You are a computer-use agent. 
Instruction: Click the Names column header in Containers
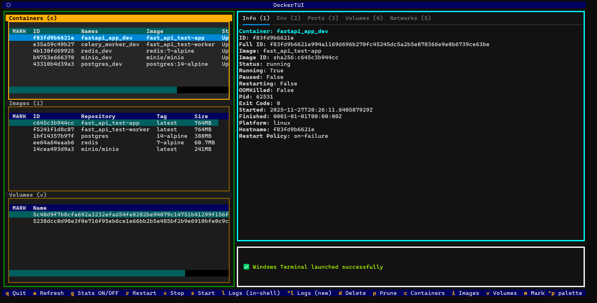click(90, 31)
